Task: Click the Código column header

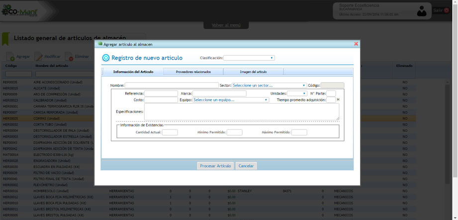Action: coord(11,66)
